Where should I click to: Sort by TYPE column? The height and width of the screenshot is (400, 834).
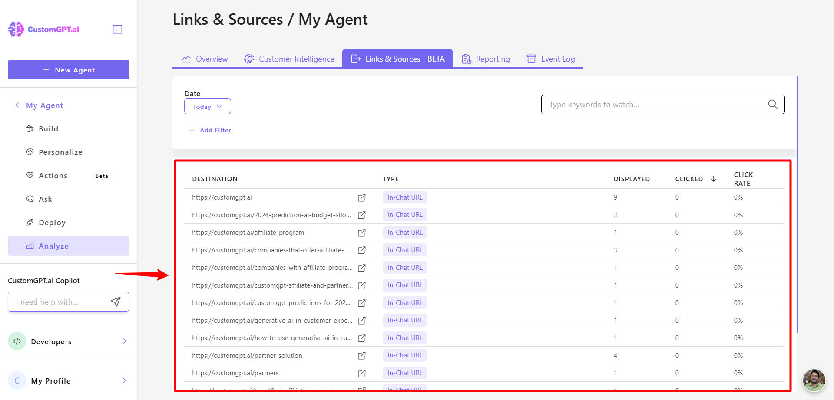click(391, 179)
